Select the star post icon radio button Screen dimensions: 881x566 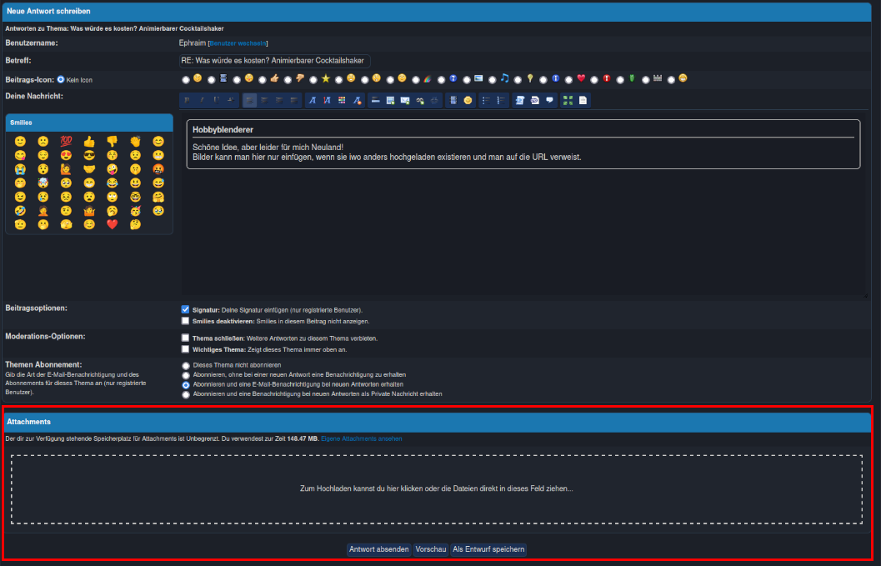click(313, 79)
